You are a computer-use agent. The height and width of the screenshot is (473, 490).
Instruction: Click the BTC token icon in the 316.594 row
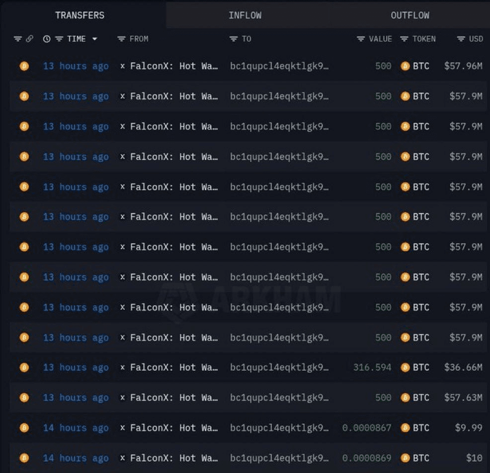(x=406, y=368)
